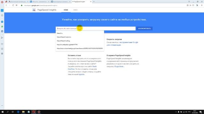Open the Windows notification center

[x=201, y=112]
